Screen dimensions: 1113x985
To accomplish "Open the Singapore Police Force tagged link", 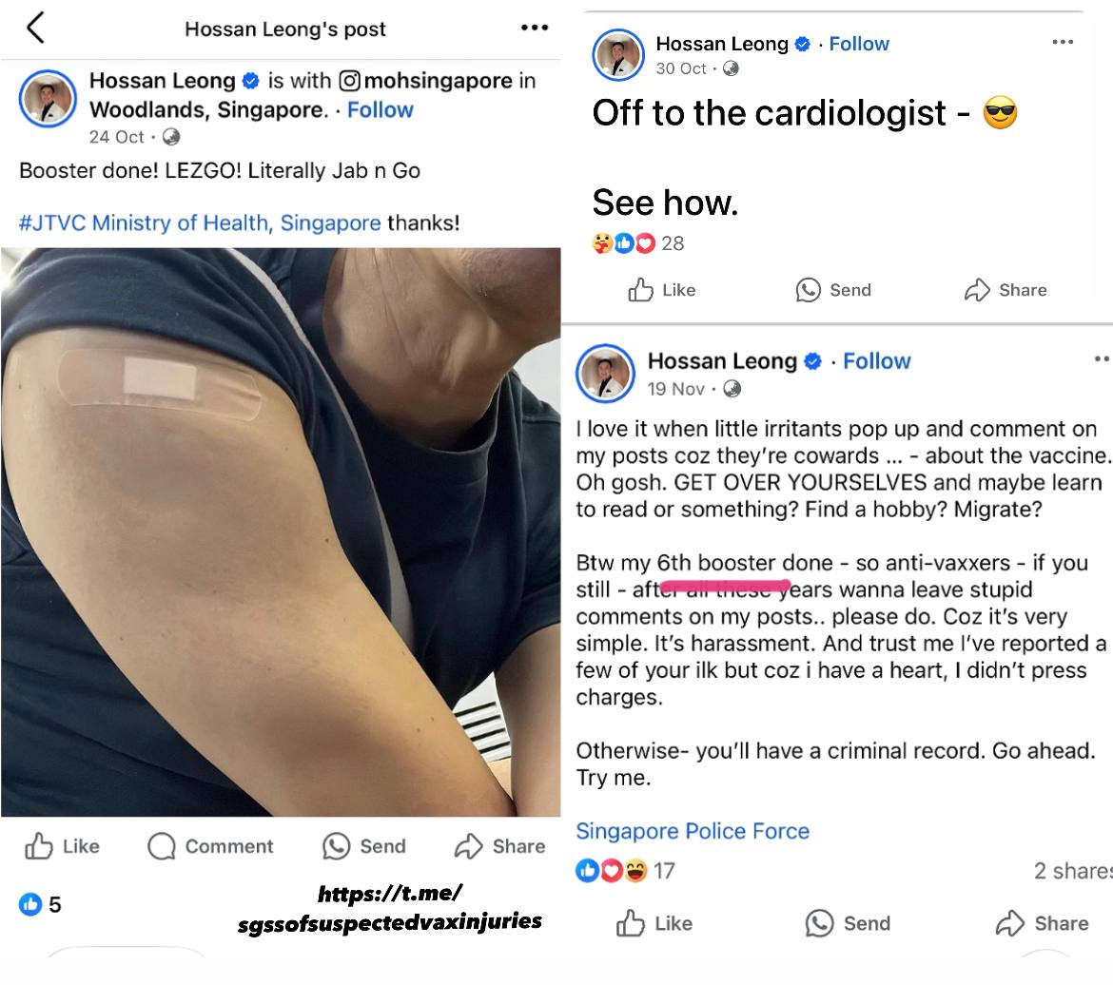I will tap(693, 831).
